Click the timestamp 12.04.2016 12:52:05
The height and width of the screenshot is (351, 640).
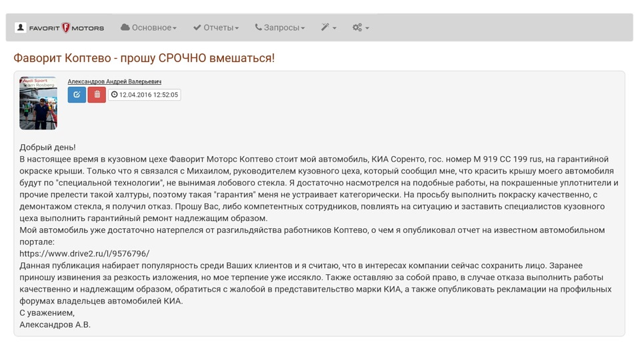(x=145, y=95)
